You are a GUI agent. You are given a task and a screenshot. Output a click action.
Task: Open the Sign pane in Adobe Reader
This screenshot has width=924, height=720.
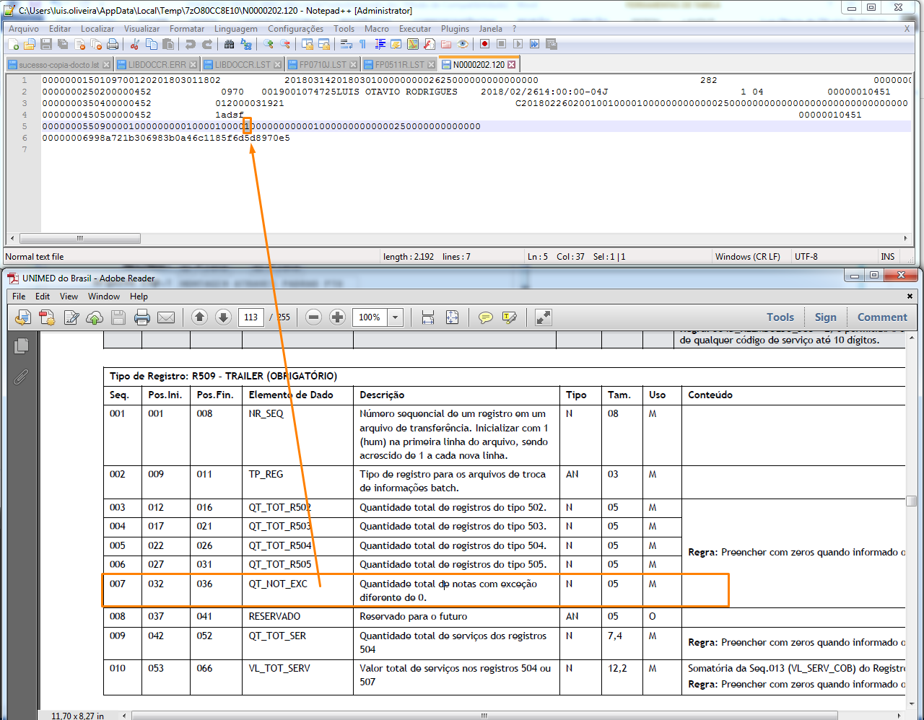tap(826, 317)
